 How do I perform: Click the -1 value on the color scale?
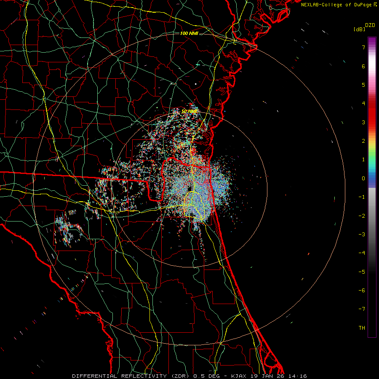[x=362, y=197]
